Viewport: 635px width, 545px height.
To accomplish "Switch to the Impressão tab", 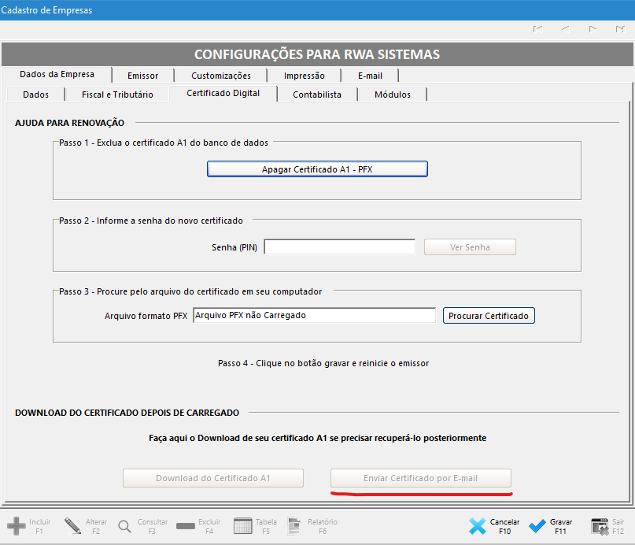I will pos(305,76).
